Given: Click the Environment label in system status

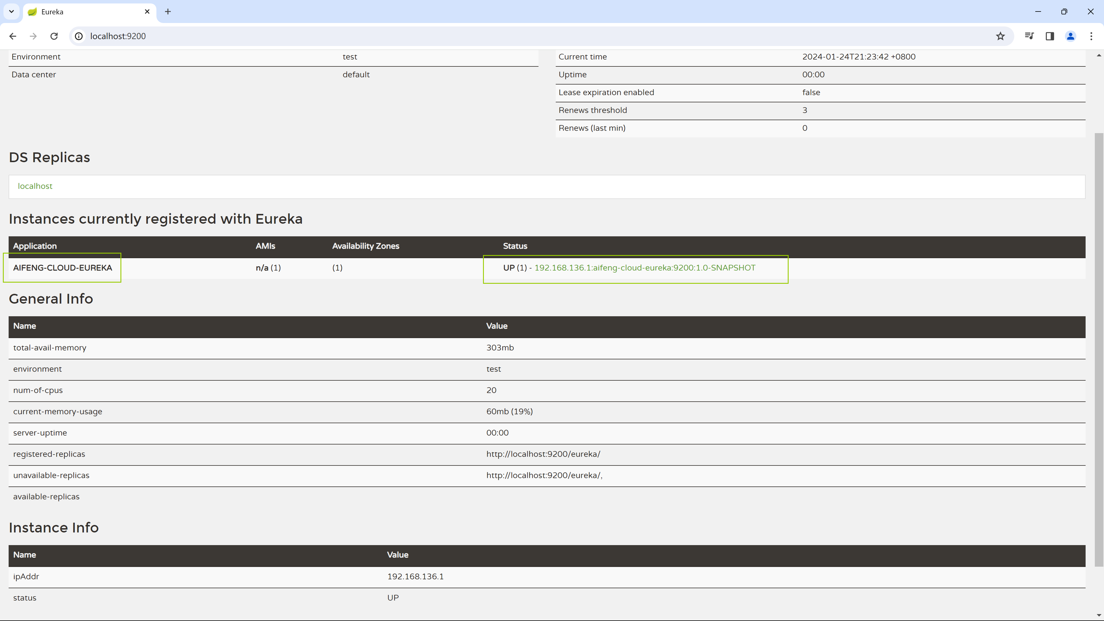Looking at the screenshot, I should point(36,57).
